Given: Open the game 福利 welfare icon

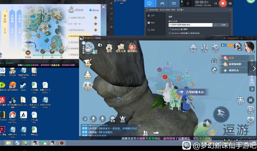Looking at the screenshot, I should 109,48.
